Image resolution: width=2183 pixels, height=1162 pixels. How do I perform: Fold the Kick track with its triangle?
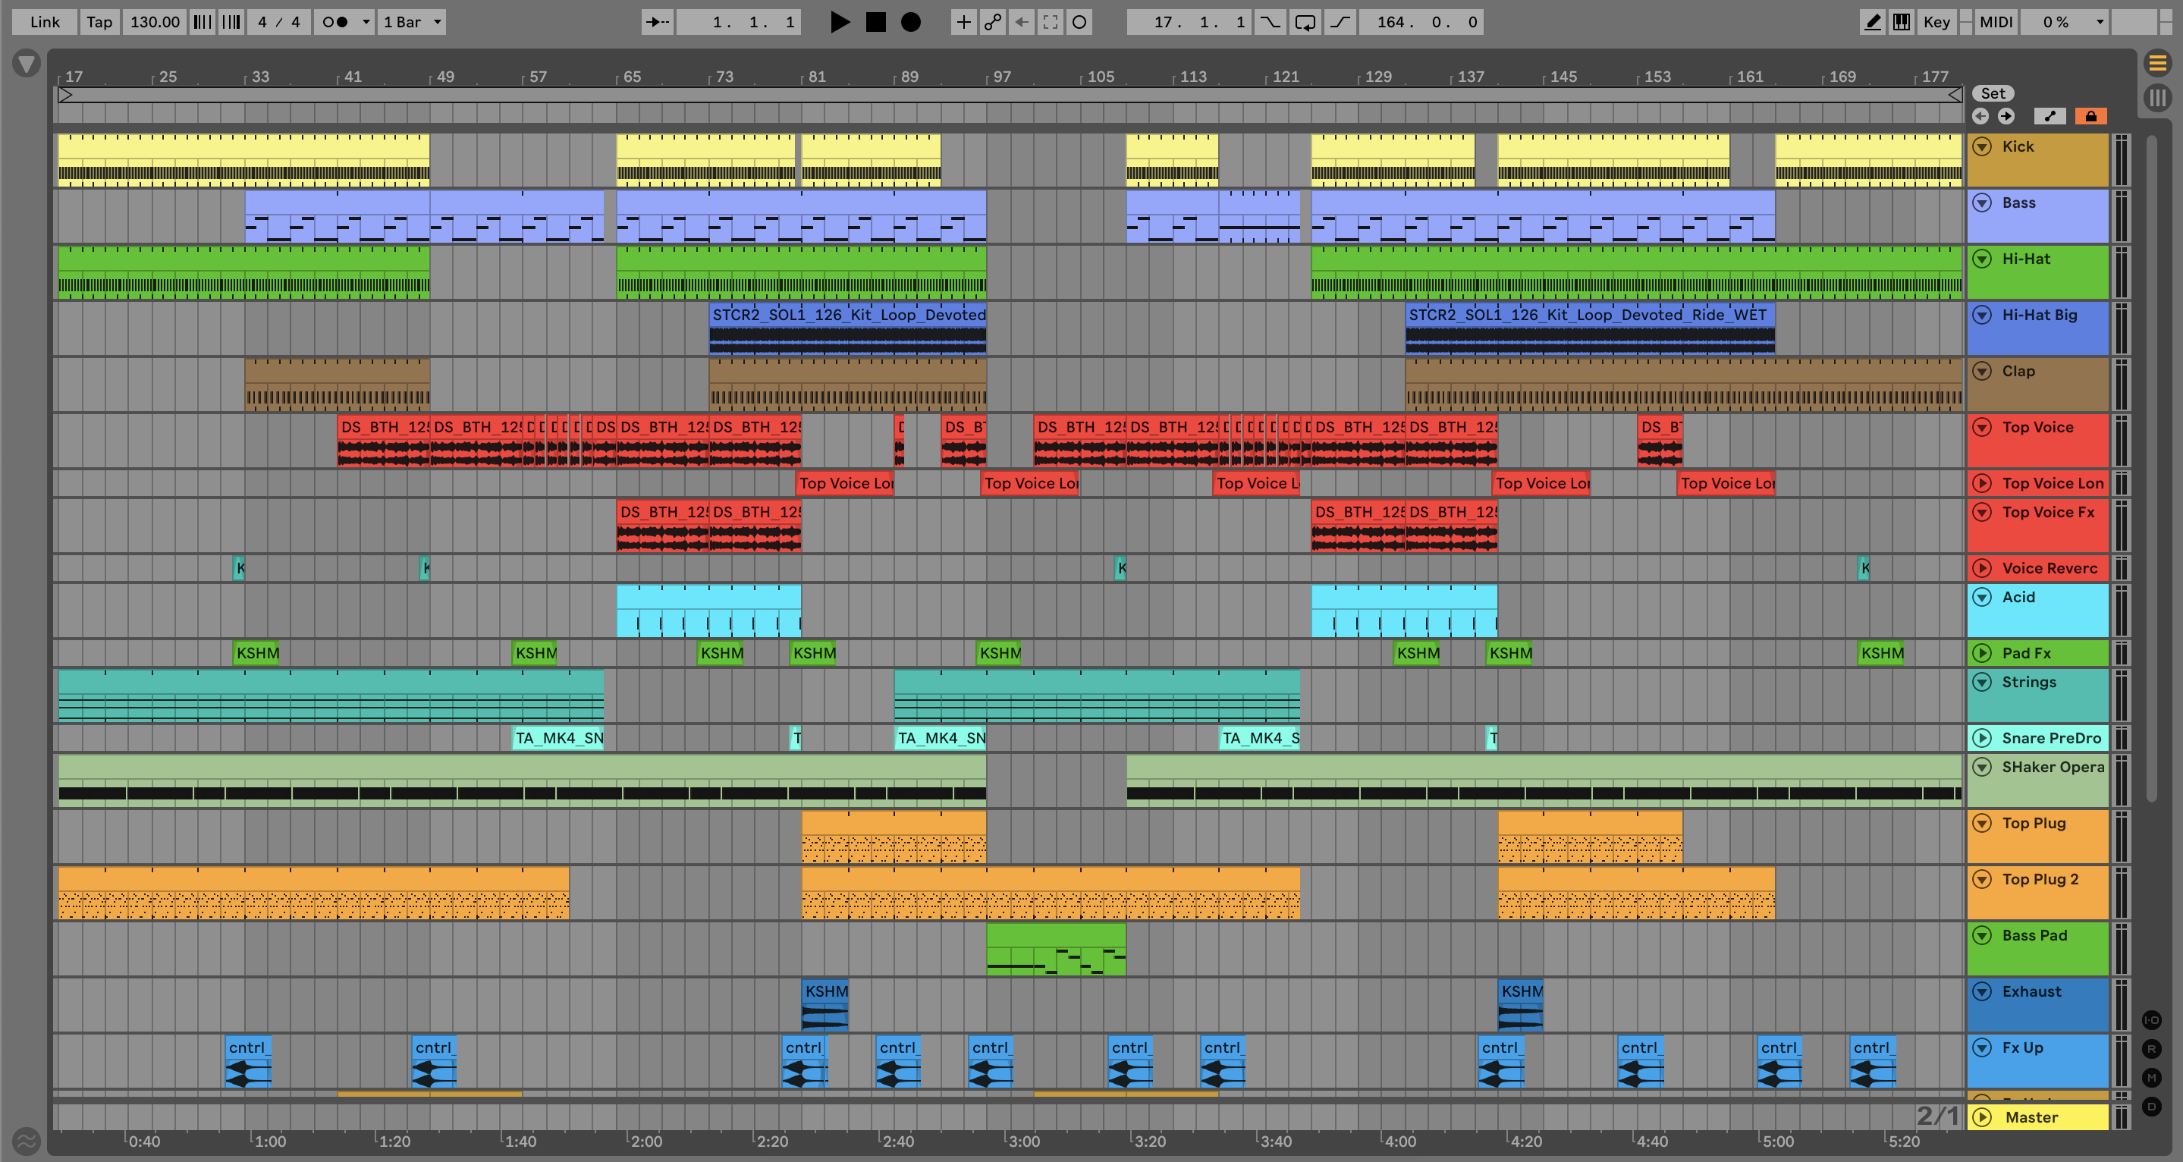tap(1981, 146)
